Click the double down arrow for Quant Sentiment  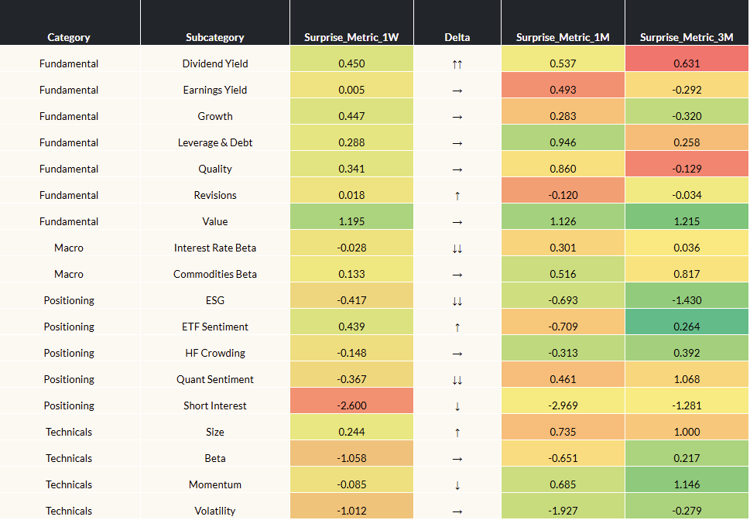click(457, 380)
